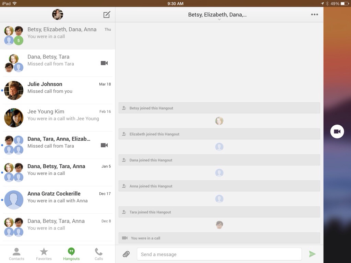Open Dana, Betsy, Tara, Anna chat from Jan 5
This screenshot has height=263, width=351.
[x=58, y=173]
